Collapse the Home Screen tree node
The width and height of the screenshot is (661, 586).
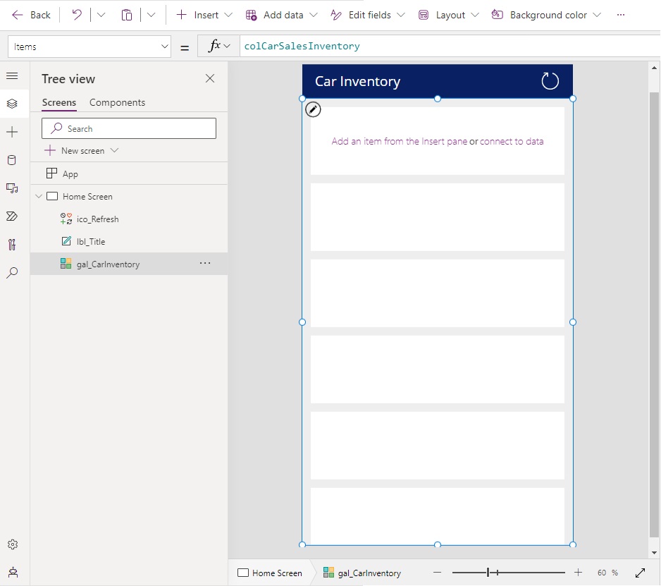(39, 196)
